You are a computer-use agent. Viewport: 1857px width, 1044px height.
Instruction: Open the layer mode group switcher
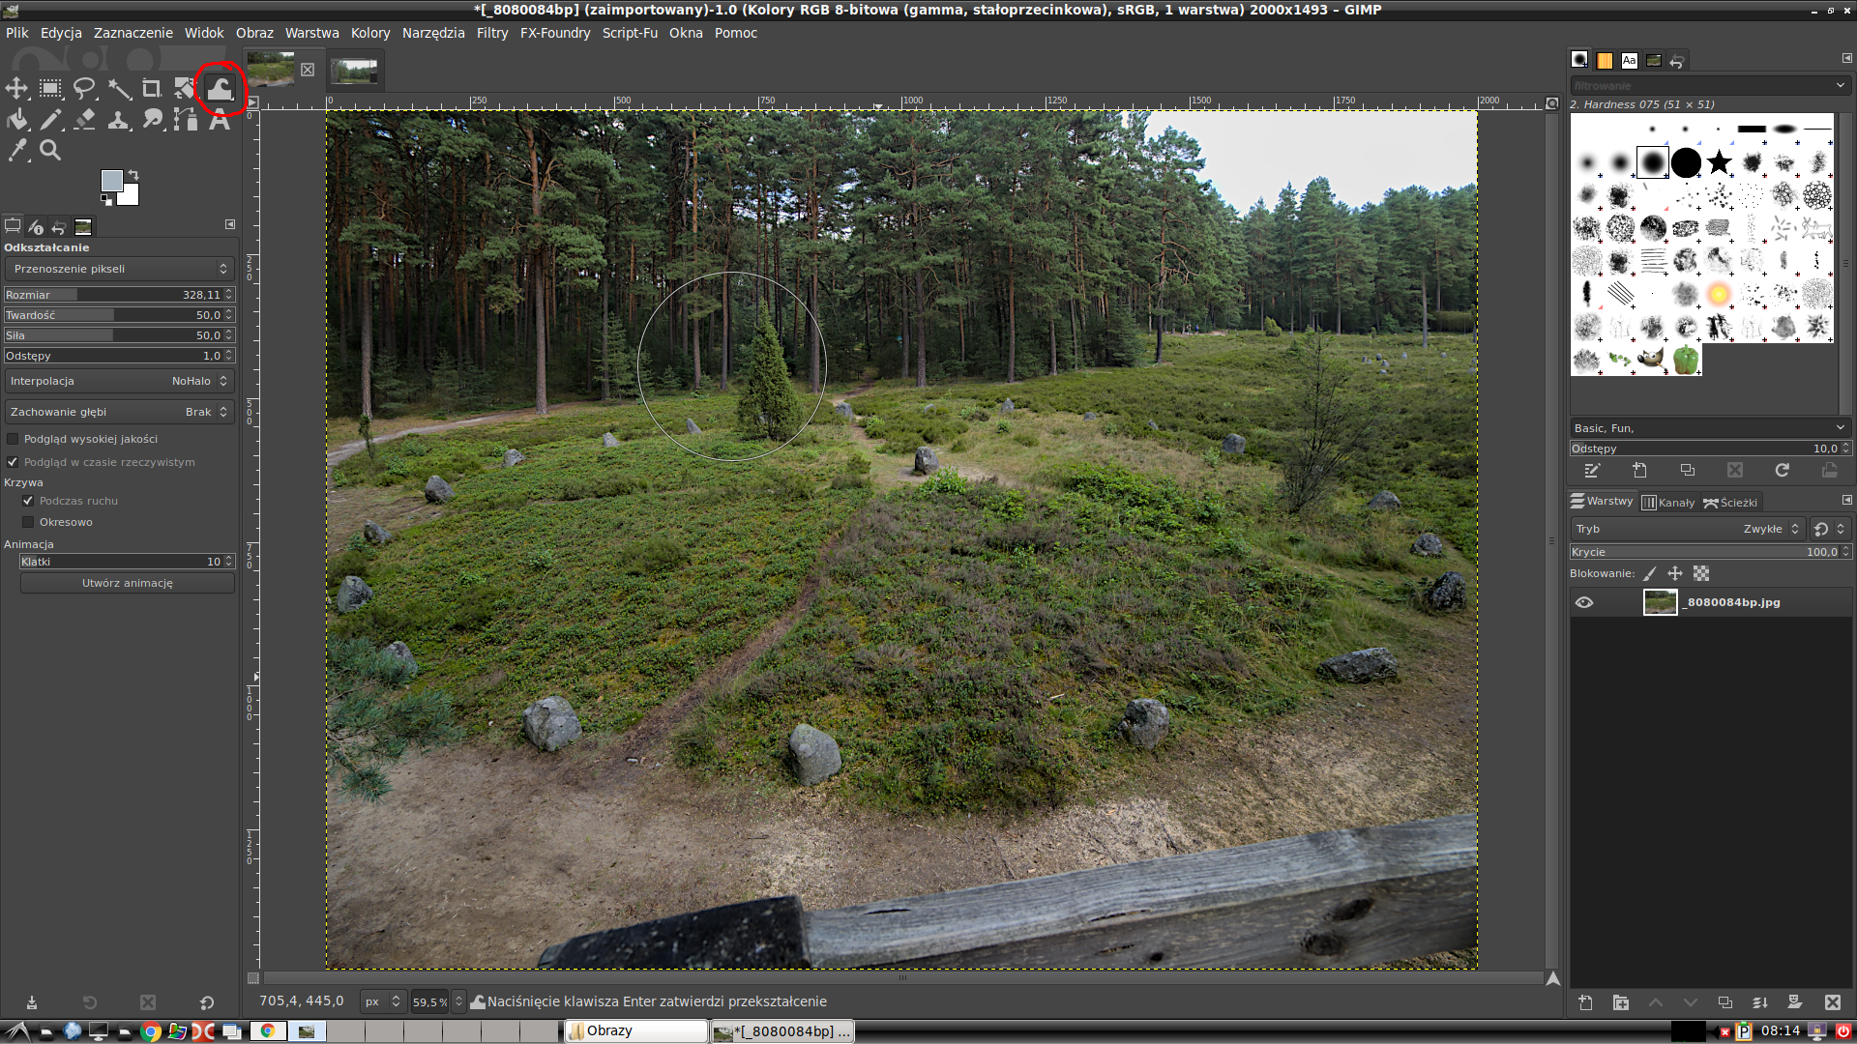[1830, 529]
